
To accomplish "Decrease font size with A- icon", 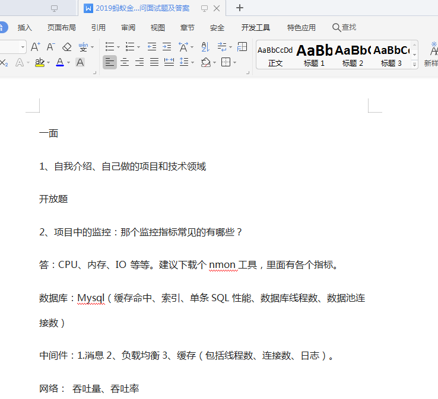I will (50, 47).
